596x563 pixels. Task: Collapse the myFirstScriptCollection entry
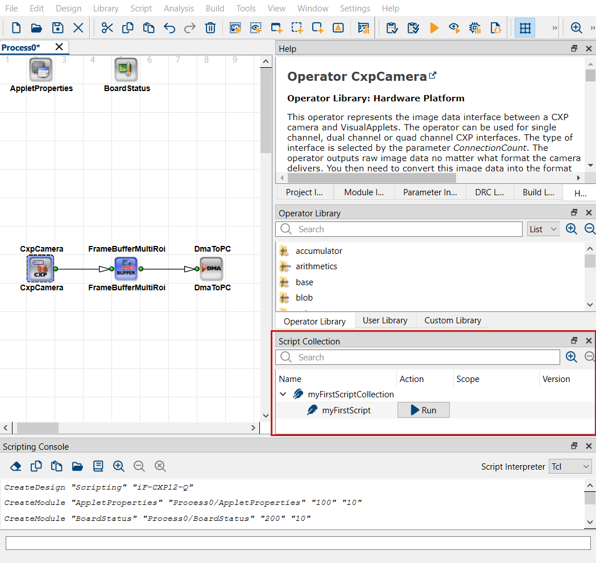pyautogui.click(x=283, y=394)
